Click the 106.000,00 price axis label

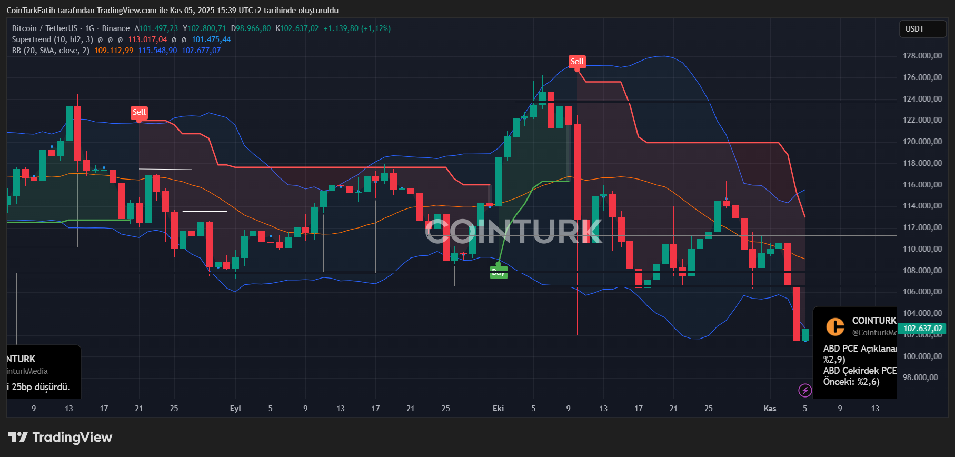(922, 292)
